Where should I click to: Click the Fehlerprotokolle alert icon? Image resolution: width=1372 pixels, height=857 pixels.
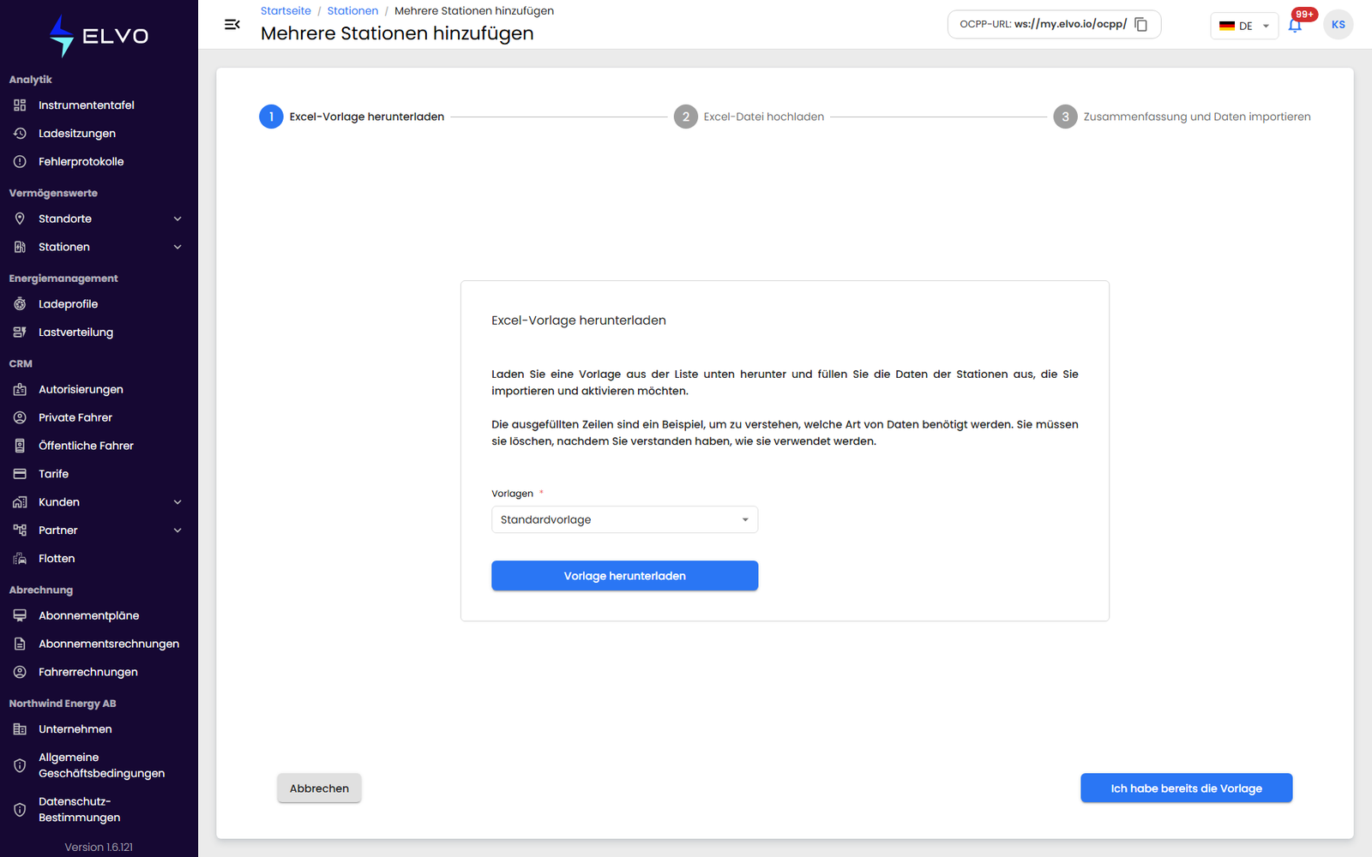(x=20, y=162)
